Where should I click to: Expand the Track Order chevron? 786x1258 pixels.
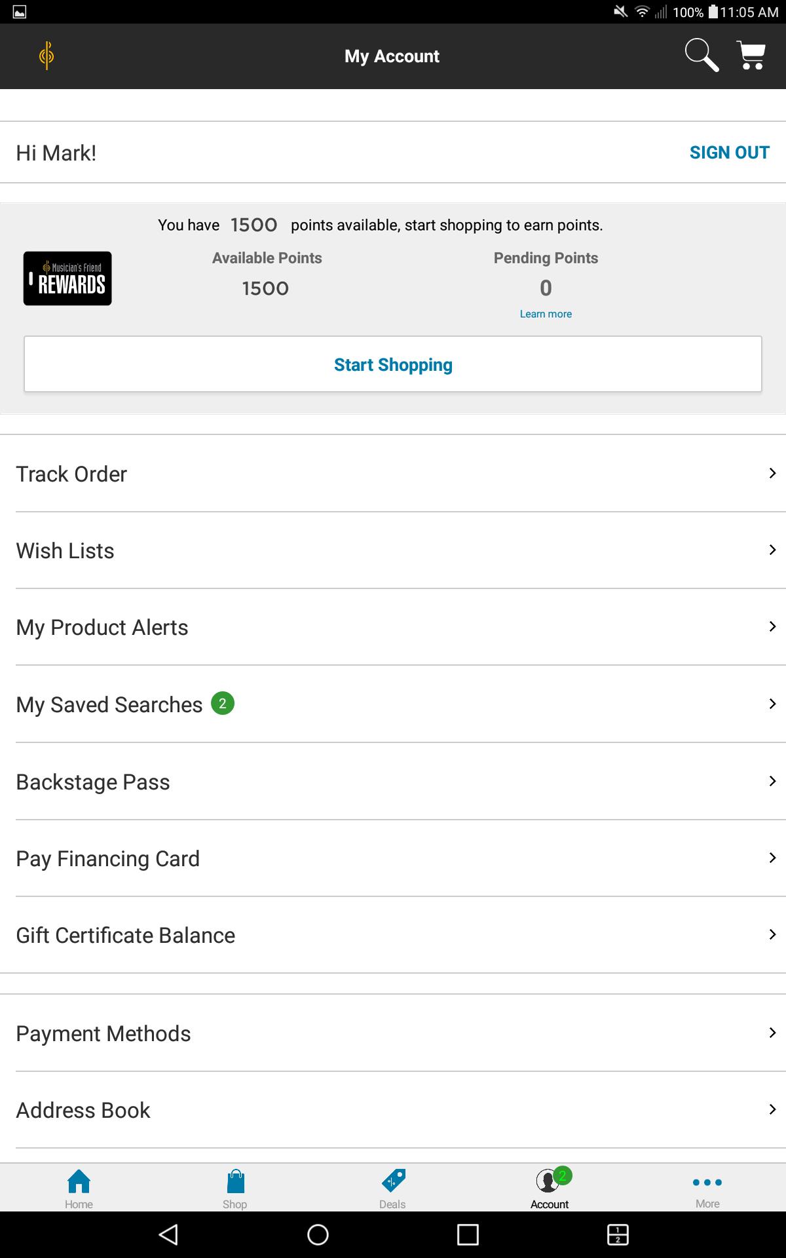click(x=772, y=473)
